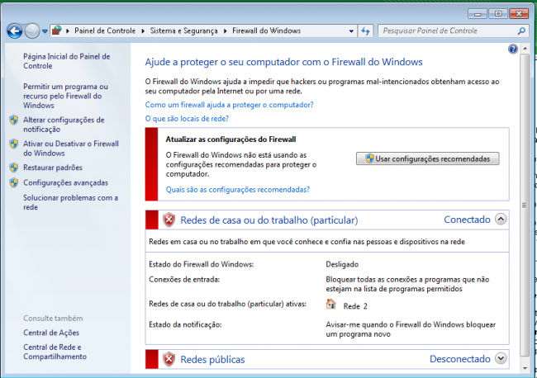Click the Redes públicas heading
Screen dimensions: 537x378
coord(212,360)
